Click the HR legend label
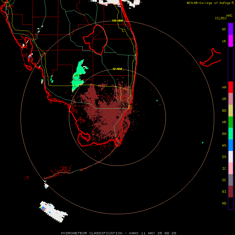This screenshot has height=235, width=235. pos(224,122)
